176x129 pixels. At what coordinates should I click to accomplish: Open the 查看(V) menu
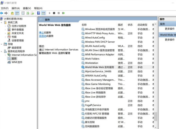pyautogui.click(x=27, y=8)
